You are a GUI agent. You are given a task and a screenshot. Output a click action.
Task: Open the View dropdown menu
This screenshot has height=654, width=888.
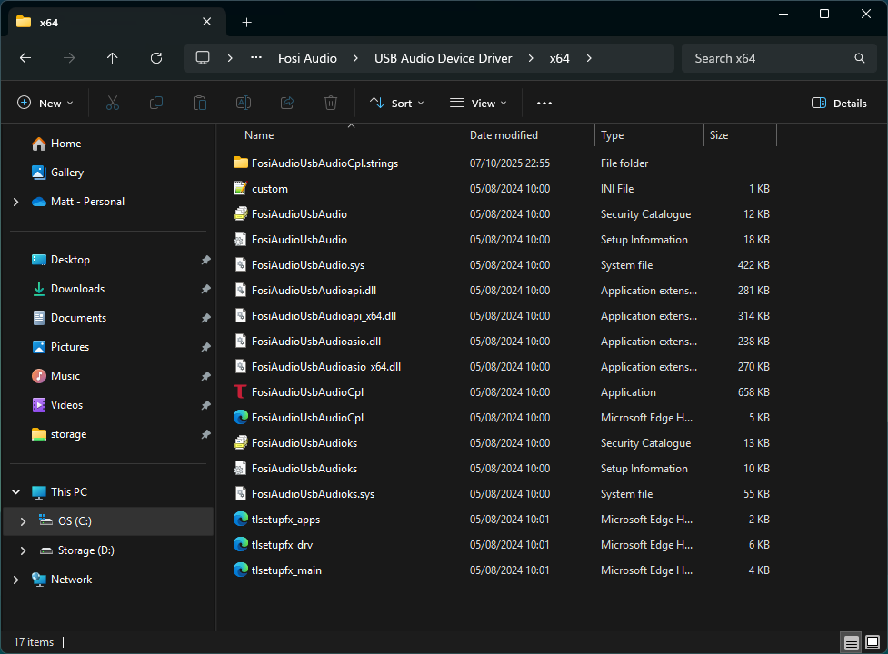click(x=478, y=104)
